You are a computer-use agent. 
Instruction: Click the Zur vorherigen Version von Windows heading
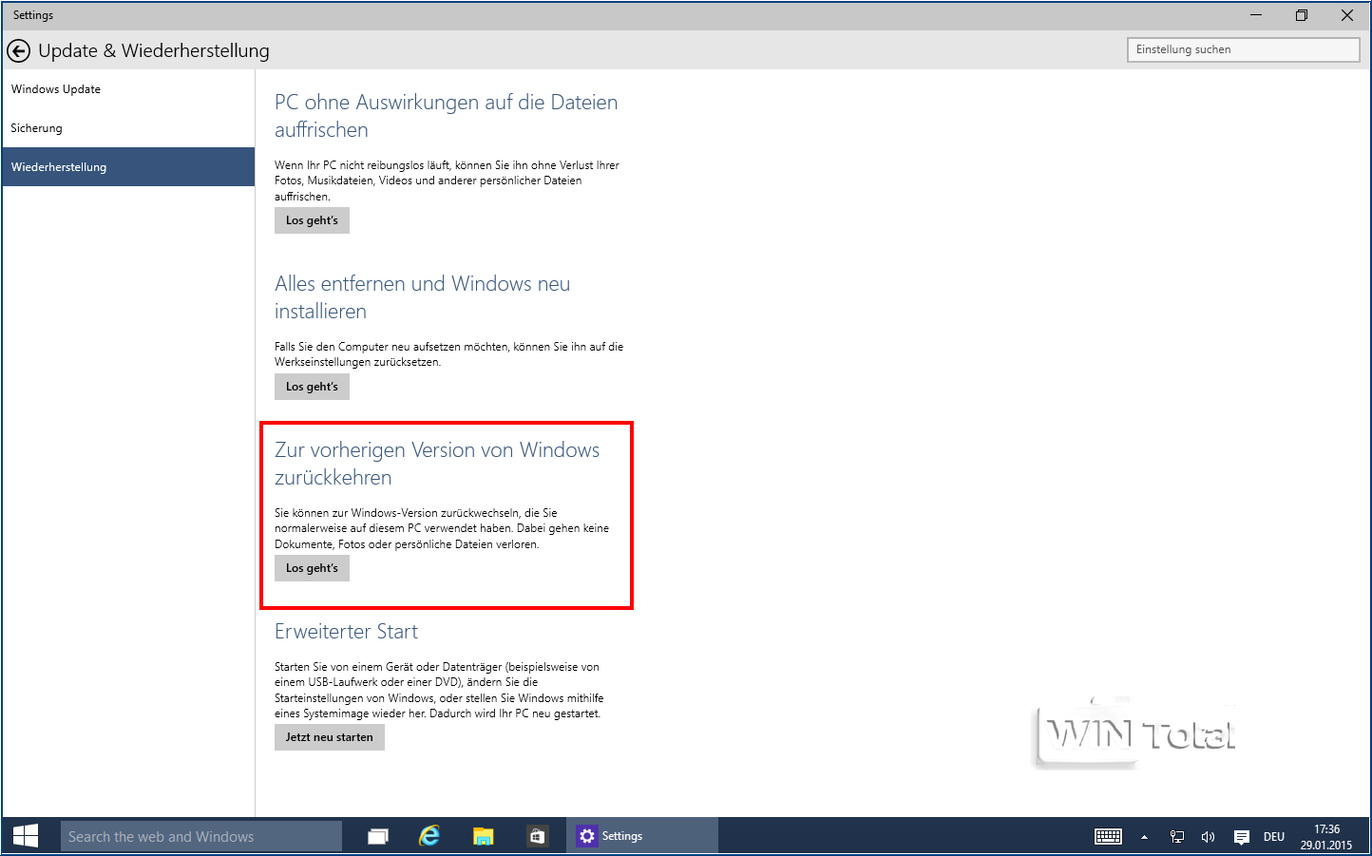coord(437,464)
